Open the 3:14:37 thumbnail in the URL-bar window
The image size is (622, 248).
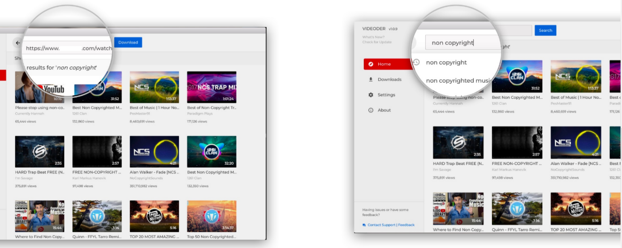point(212,216)
